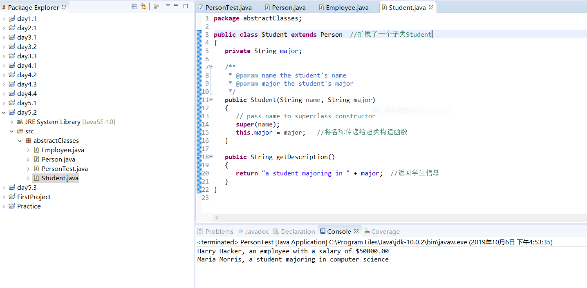This screenshot has height=288, width=587.
Task: Click the src source folder icon
Action: click(x=20, y=131)
